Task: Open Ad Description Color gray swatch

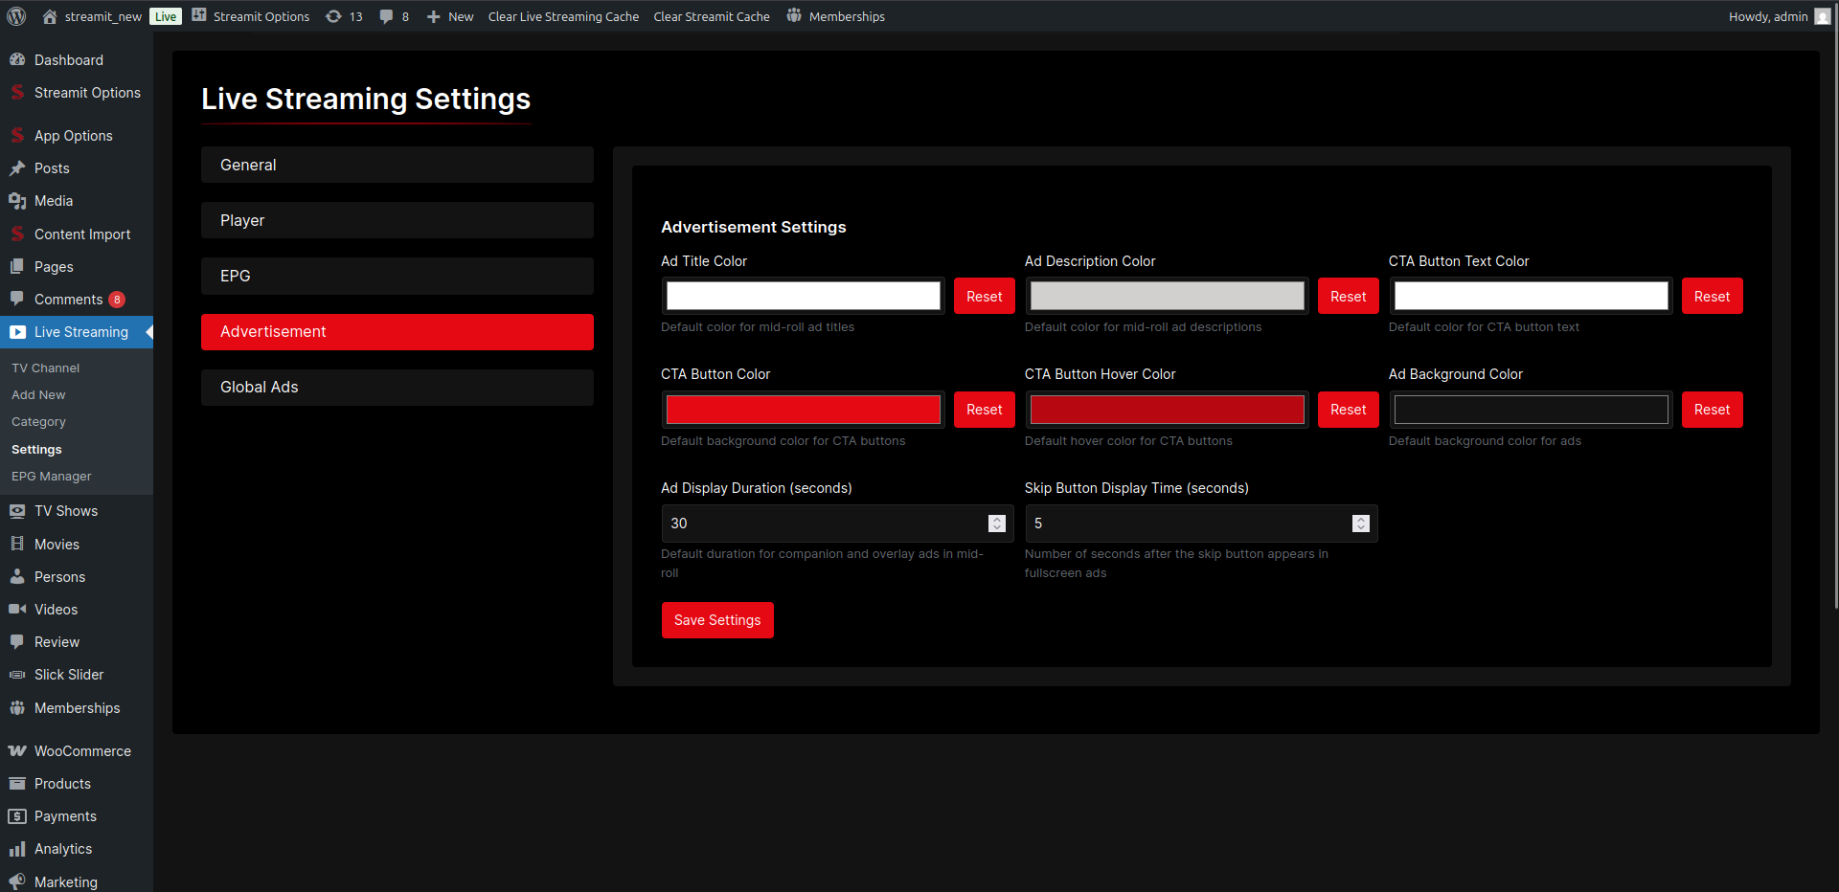Action: 1168,296
